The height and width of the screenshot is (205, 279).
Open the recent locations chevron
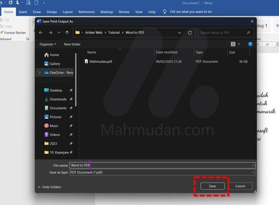click(x=59, y=33)
